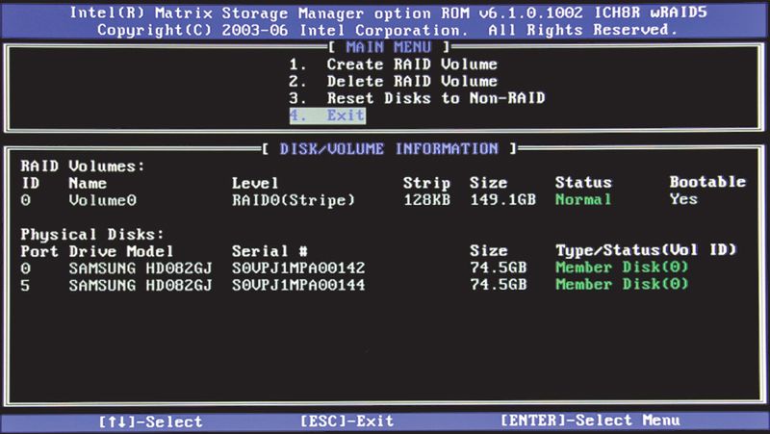Click serial number S0VPJ1MPA00142
The height and width of the screenshot is (434, 770).
coord(298,268)
